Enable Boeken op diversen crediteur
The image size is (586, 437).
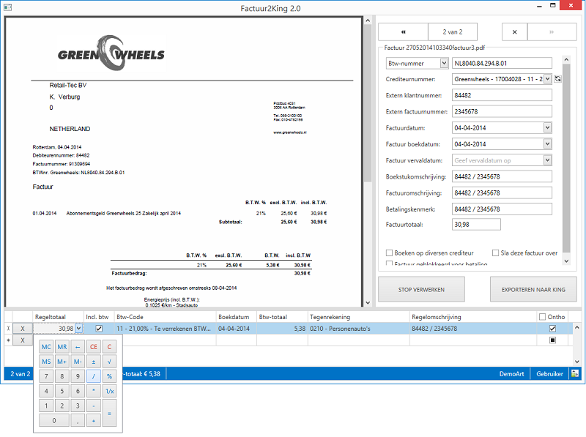[390, 253]
